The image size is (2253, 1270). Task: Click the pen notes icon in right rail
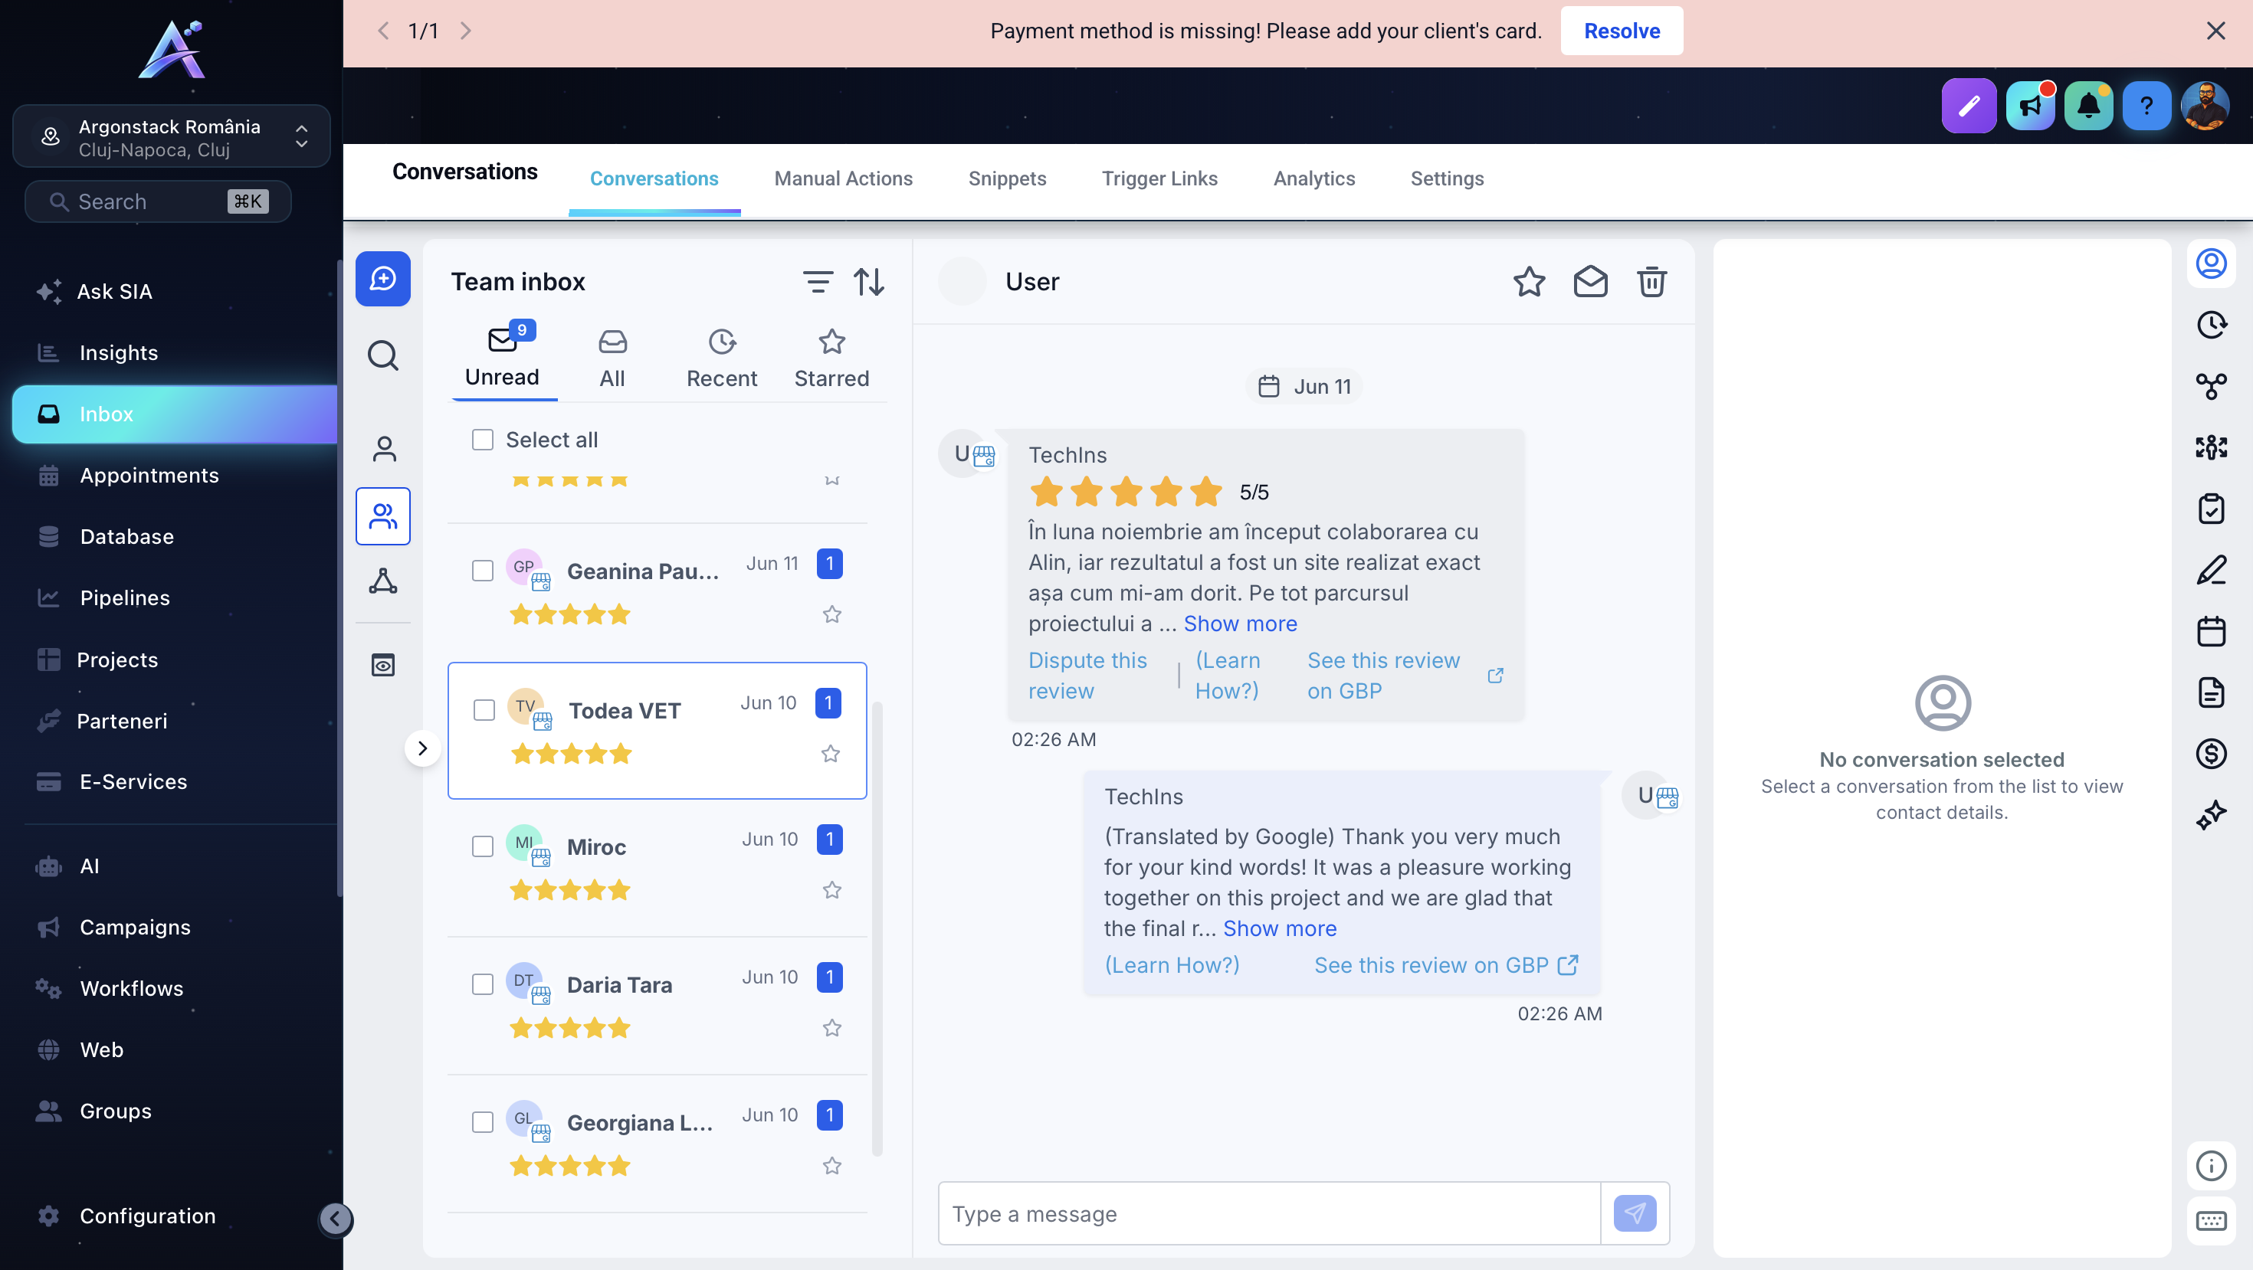[2211, 570]
